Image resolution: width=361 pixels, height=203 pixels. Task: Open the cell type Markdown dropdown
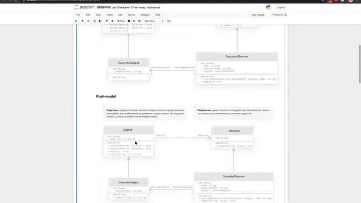154,21
